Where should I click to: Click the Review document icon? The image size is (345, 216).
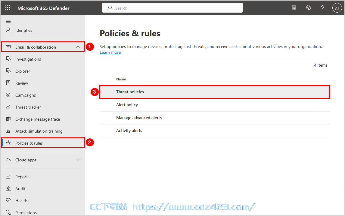(8, 83)
